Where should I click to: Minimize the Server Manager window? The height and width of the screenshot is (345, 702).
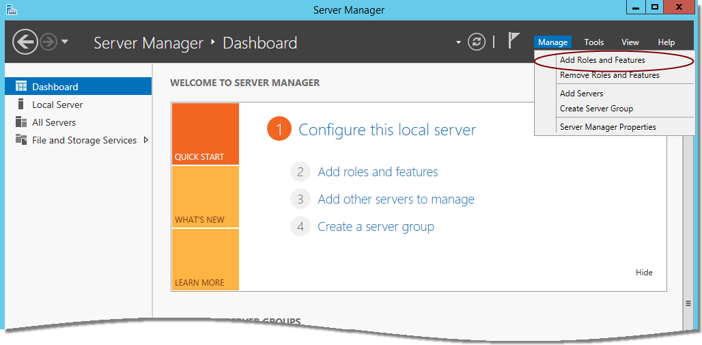[636, 7]
